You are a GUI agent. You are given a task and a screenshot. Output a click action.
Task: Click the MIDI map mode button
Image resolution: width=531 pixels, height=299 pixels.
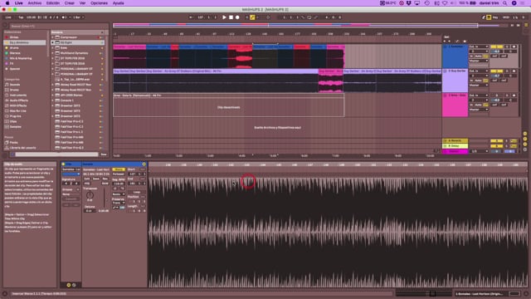506,17
